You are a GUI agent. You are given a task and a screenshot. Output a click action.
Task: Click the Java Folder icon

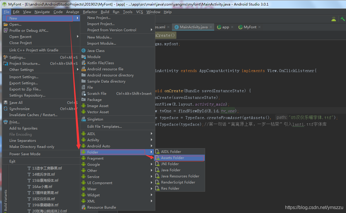(x=157, y=170)
